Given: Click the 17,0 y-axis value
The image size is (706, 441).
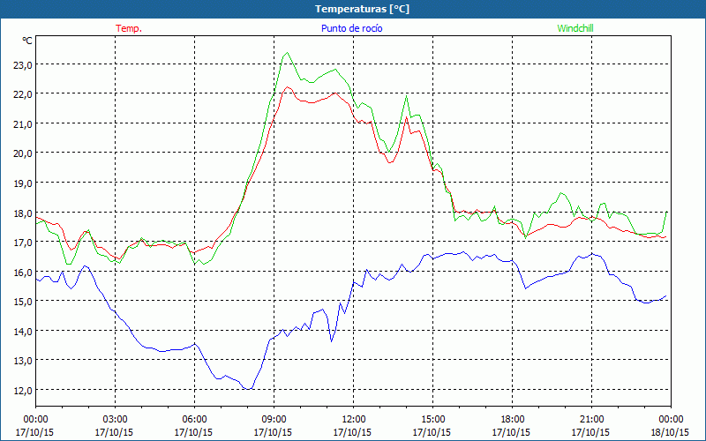Looking at the screenshot, I should (x=23, y=242).
